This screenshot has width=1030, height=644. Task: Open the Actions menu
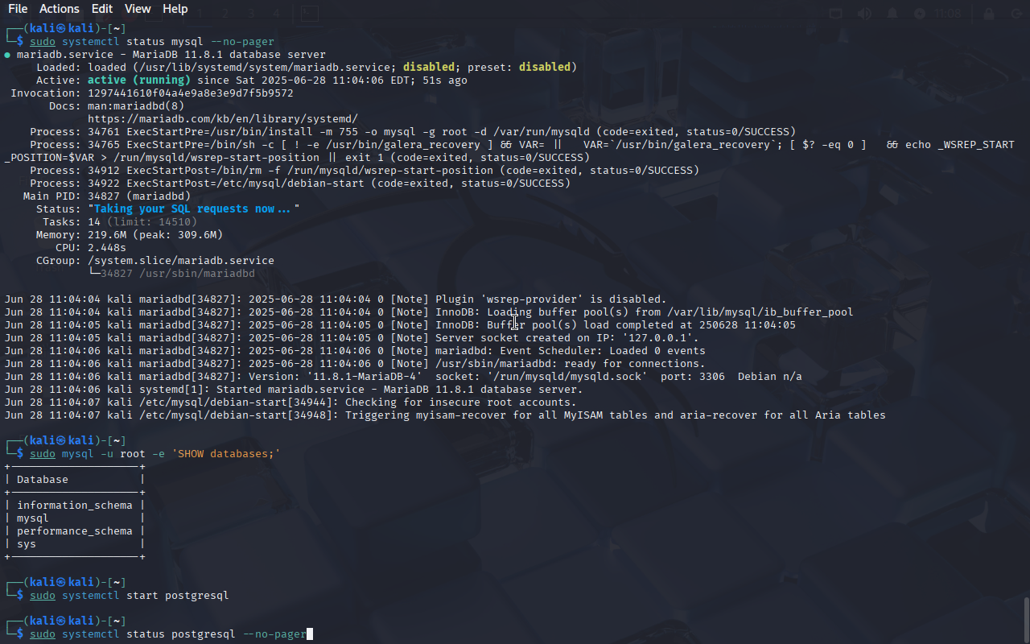coord(60,9)
